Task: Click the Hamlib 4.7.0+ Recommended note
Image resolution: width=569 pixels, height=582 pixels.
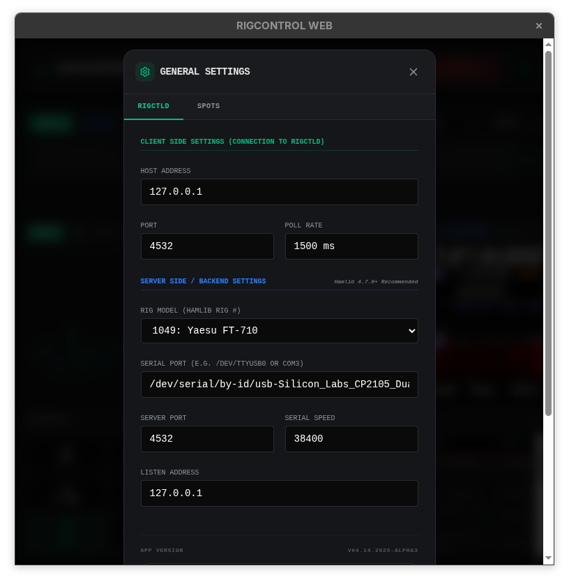Action: point(376,282)
